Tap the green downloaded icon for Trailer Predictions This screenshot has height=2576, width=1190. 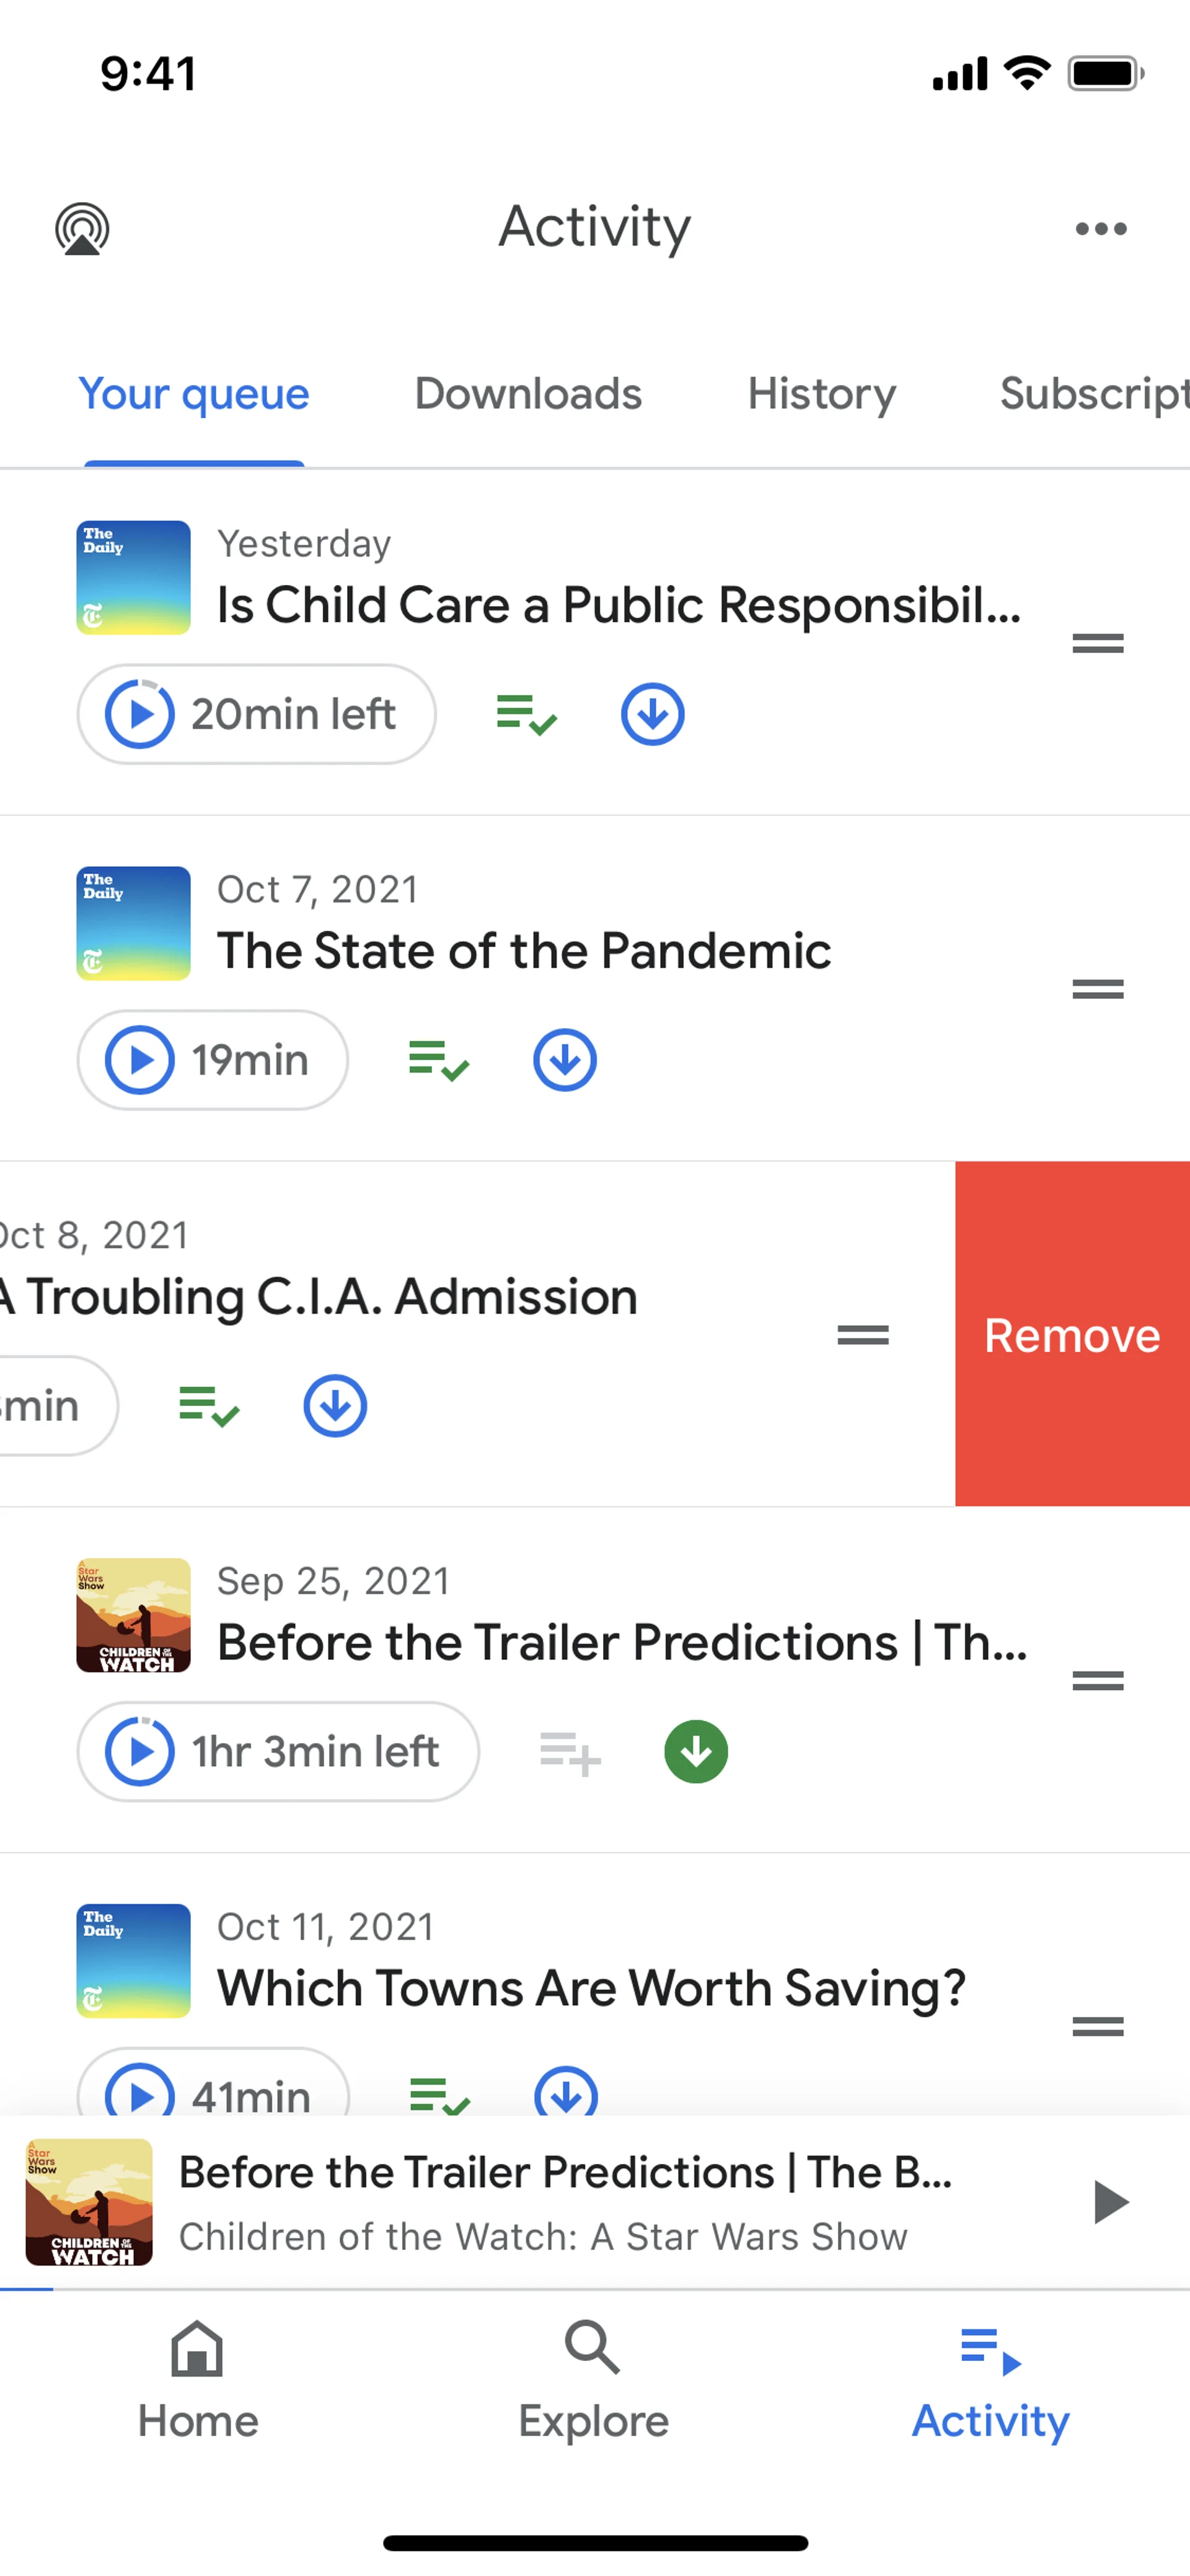[x=696, y=1752]
